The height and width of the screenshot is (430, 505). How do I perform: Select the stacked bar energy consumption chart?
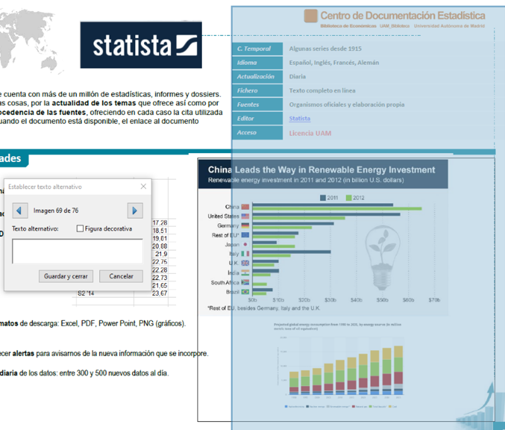click(x=338, y=366)
